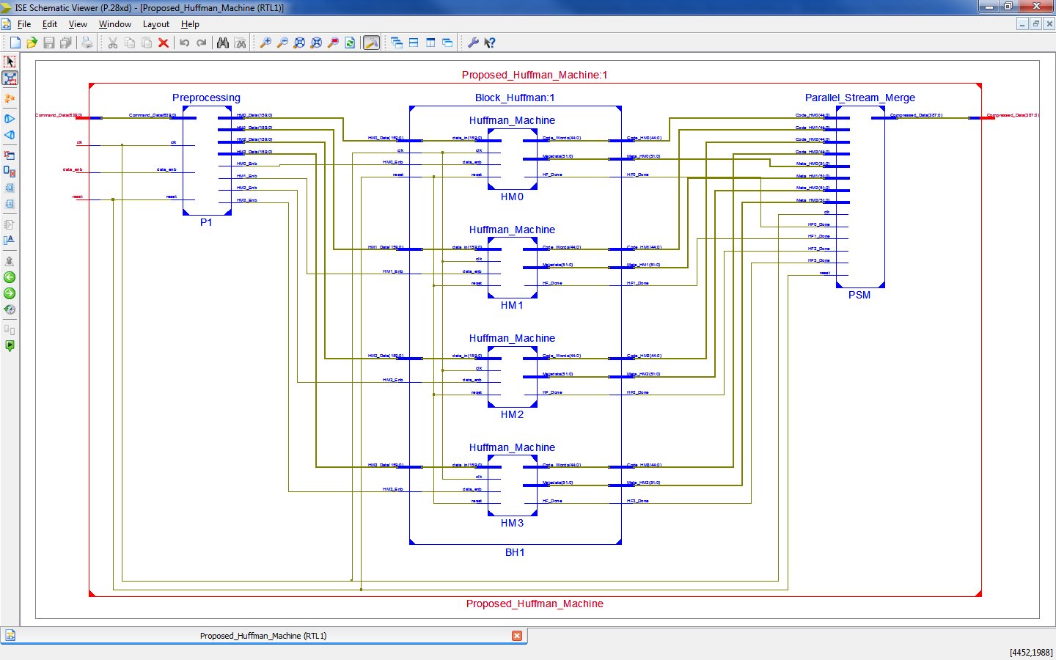Click the Zoom Out magnifier icon
Image resolution: width=1056 pixels, height=660 pixels.
point(282,43)
